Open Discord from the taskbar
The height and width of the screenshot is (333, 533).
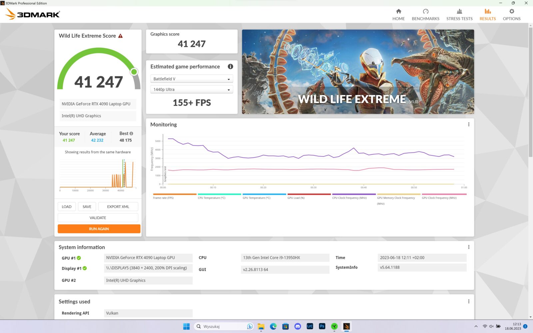[x=297, y=326]
